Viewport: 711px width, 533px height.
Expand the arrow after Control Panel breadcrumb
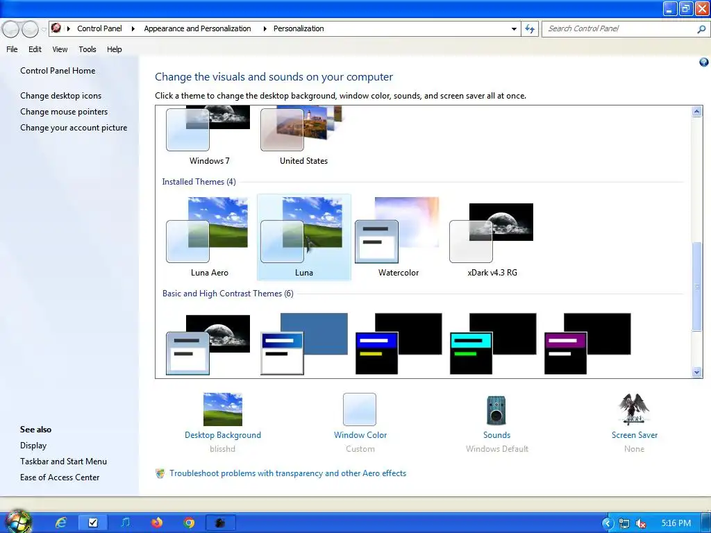(133, 28)
